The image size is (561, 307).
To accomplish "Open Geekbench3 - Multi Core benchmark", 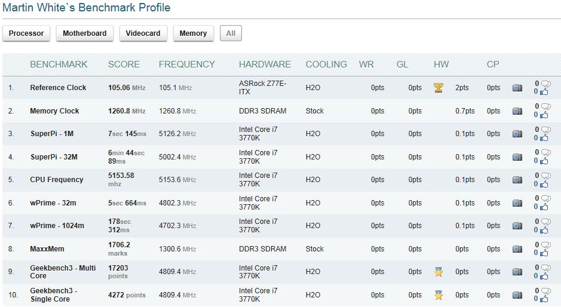I will pyautogui.click(x=63, y=272).
